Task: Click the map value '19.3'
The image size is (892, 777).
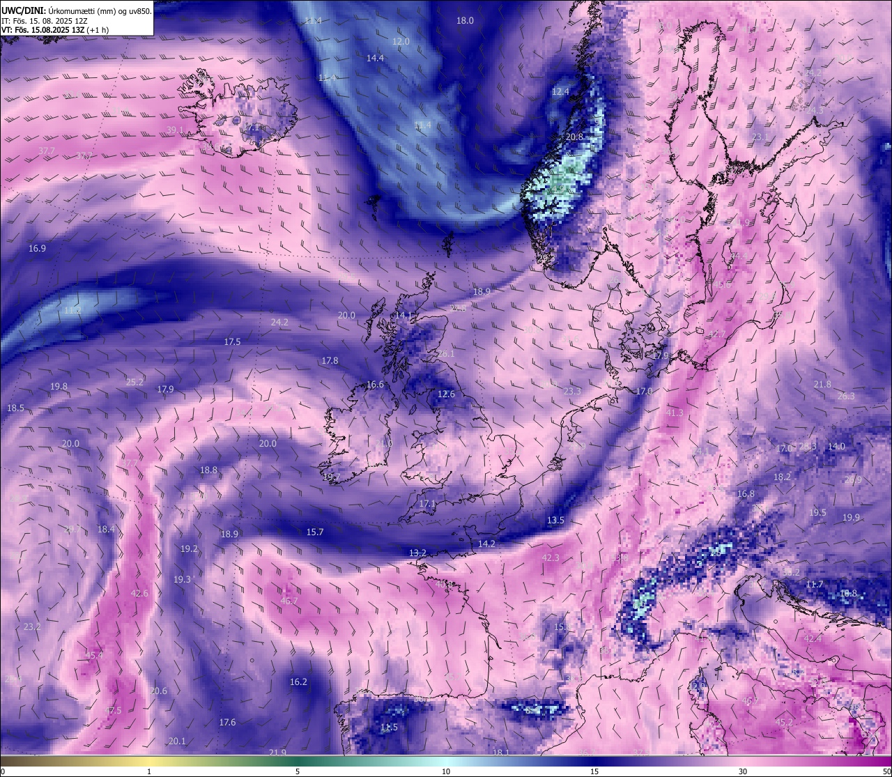Action: tap(182, 580)
